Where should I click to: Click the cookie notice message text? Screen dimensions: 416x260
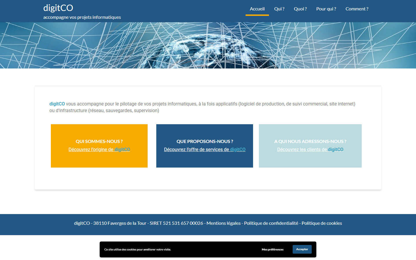(x=138, y=250)
